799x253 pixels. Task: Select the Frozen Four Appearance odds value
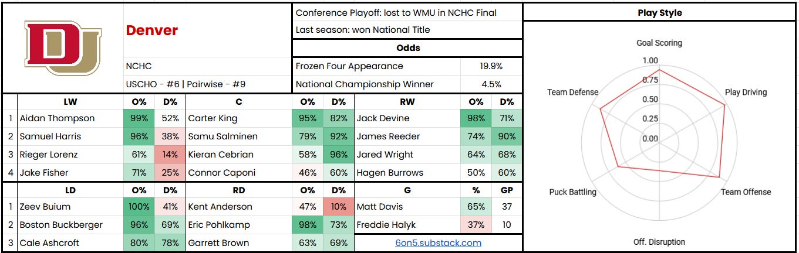pyautogui.click(x=491, y=66)
